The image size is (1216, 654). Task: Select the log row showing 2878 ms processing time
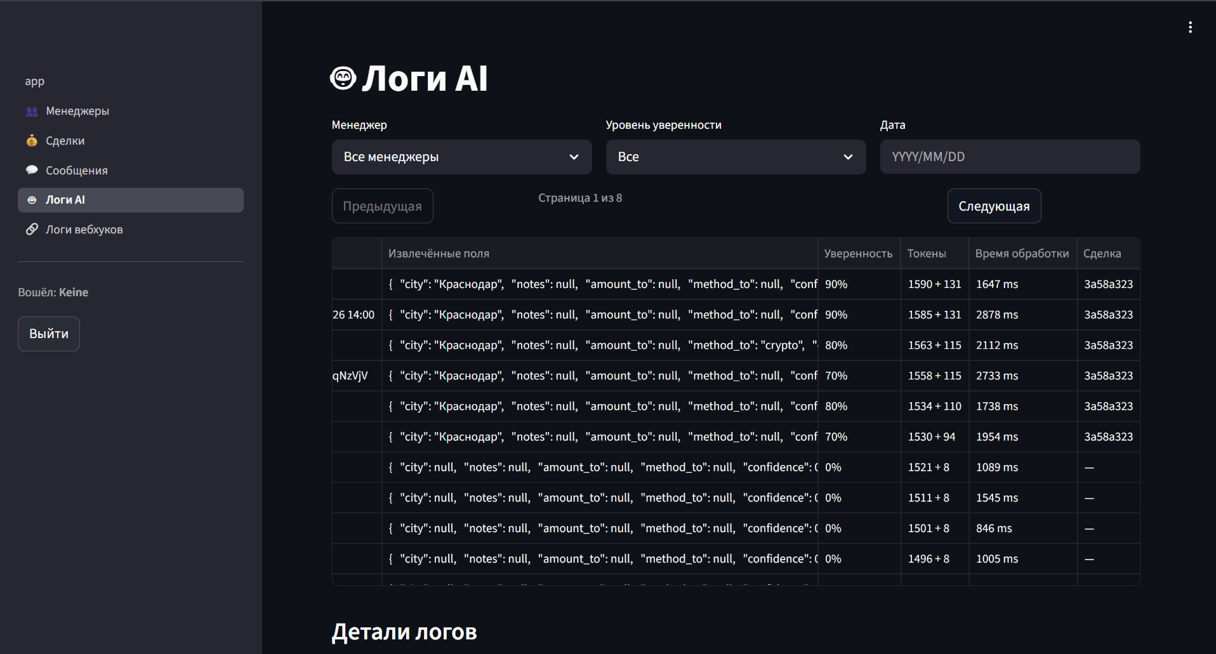coord(996,315)
